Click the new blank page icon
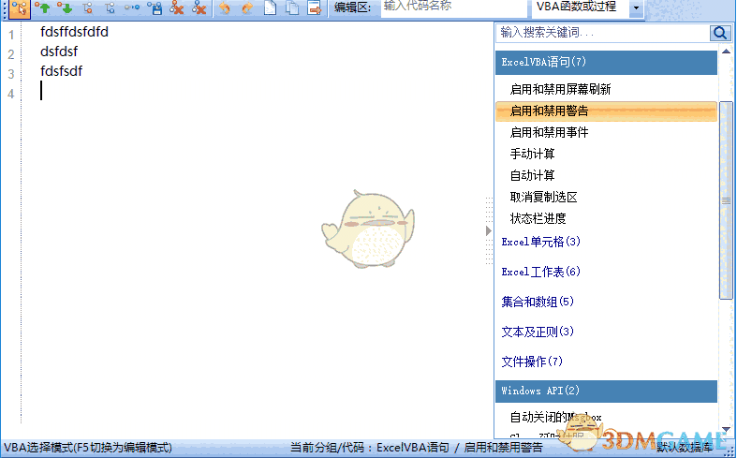Screen dimensions: 737x458 tap(270, 7)
